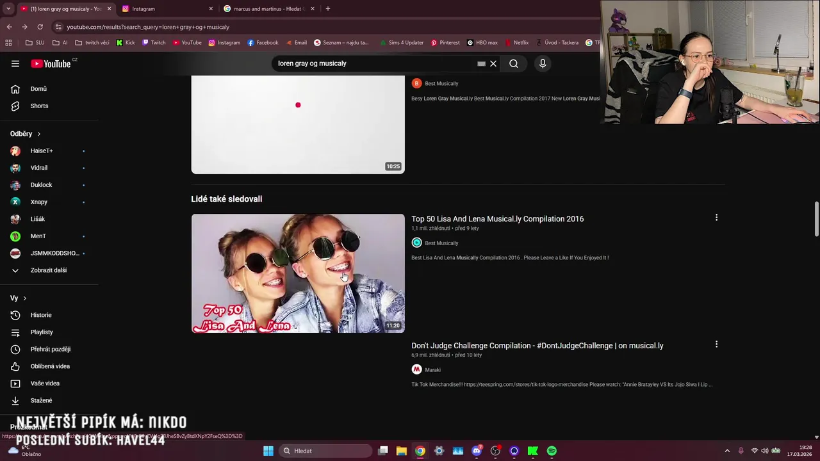
Task: Open the Facebook bookmark
Action: pyautogui.click(x=263, y=43)
